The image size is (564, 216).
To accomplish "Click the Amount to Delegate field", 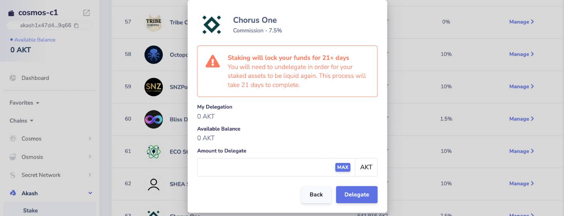I will click(x=265, y=167).
